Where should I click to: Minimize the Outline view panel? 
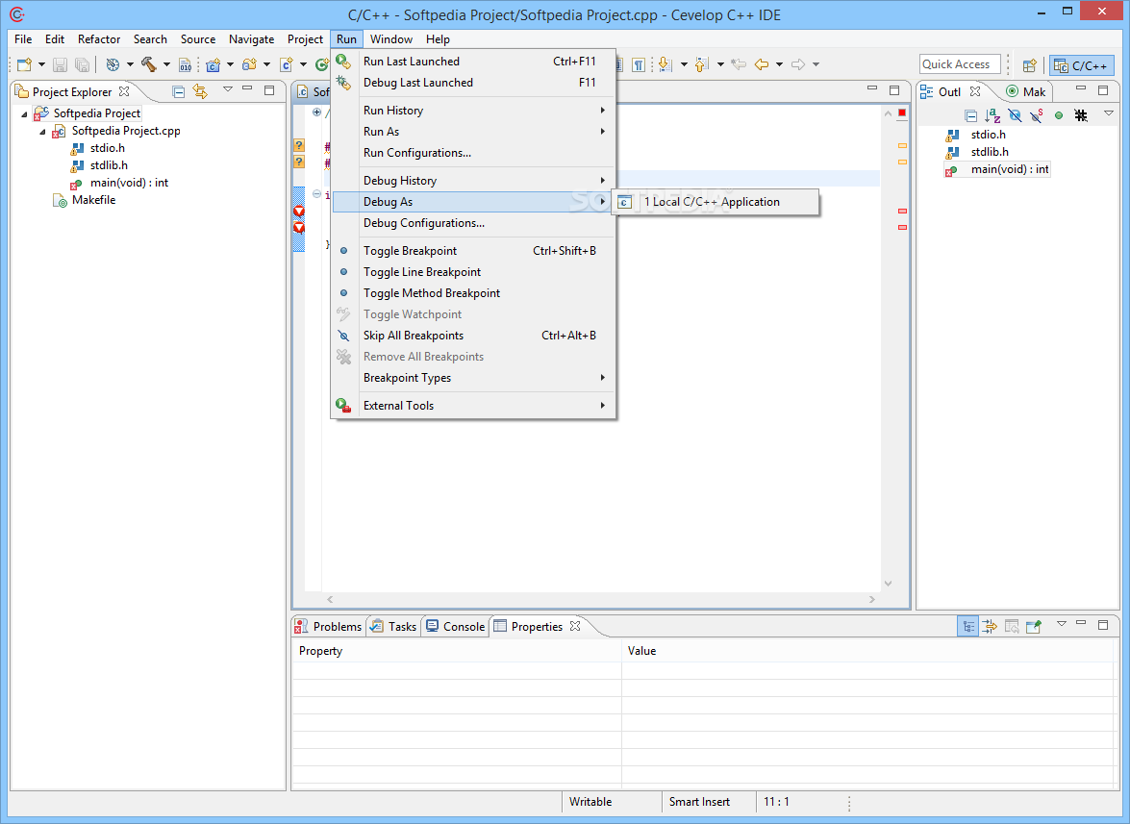[x=1080, y=89]
